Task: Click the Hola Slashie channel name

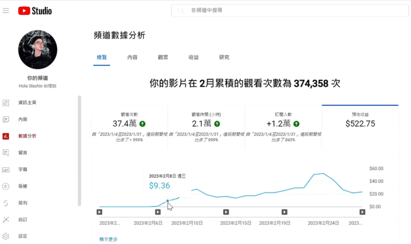Action: [x=37, y=86]
